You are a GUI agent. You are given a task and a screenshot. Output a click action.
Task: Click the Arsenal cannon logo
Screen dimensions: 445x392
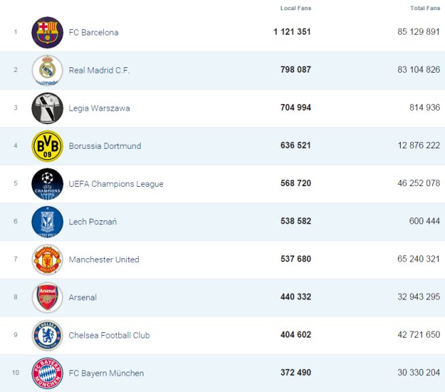click(x=47, y=298)
